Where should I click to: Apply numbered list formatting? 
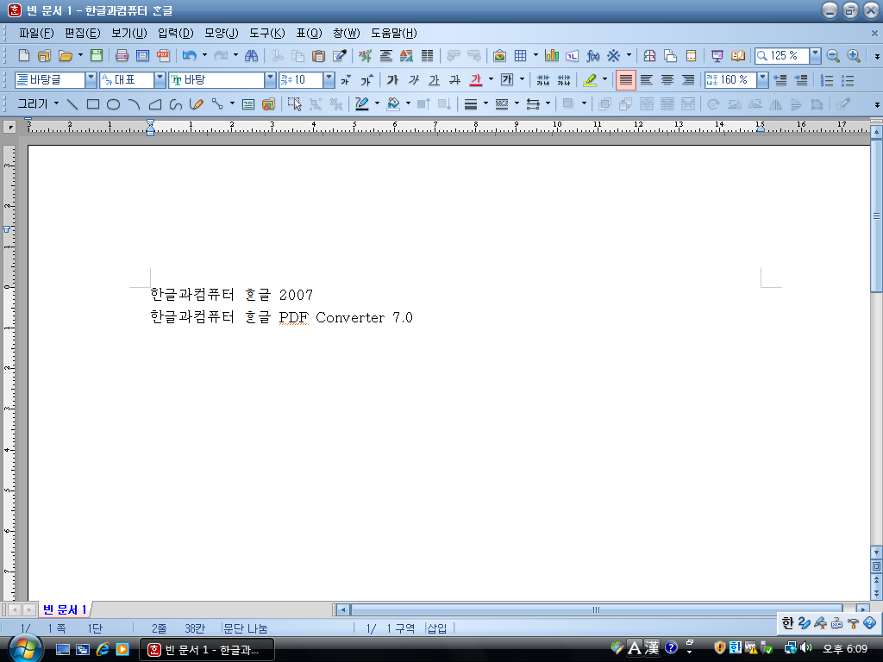(x=827, y=80)
